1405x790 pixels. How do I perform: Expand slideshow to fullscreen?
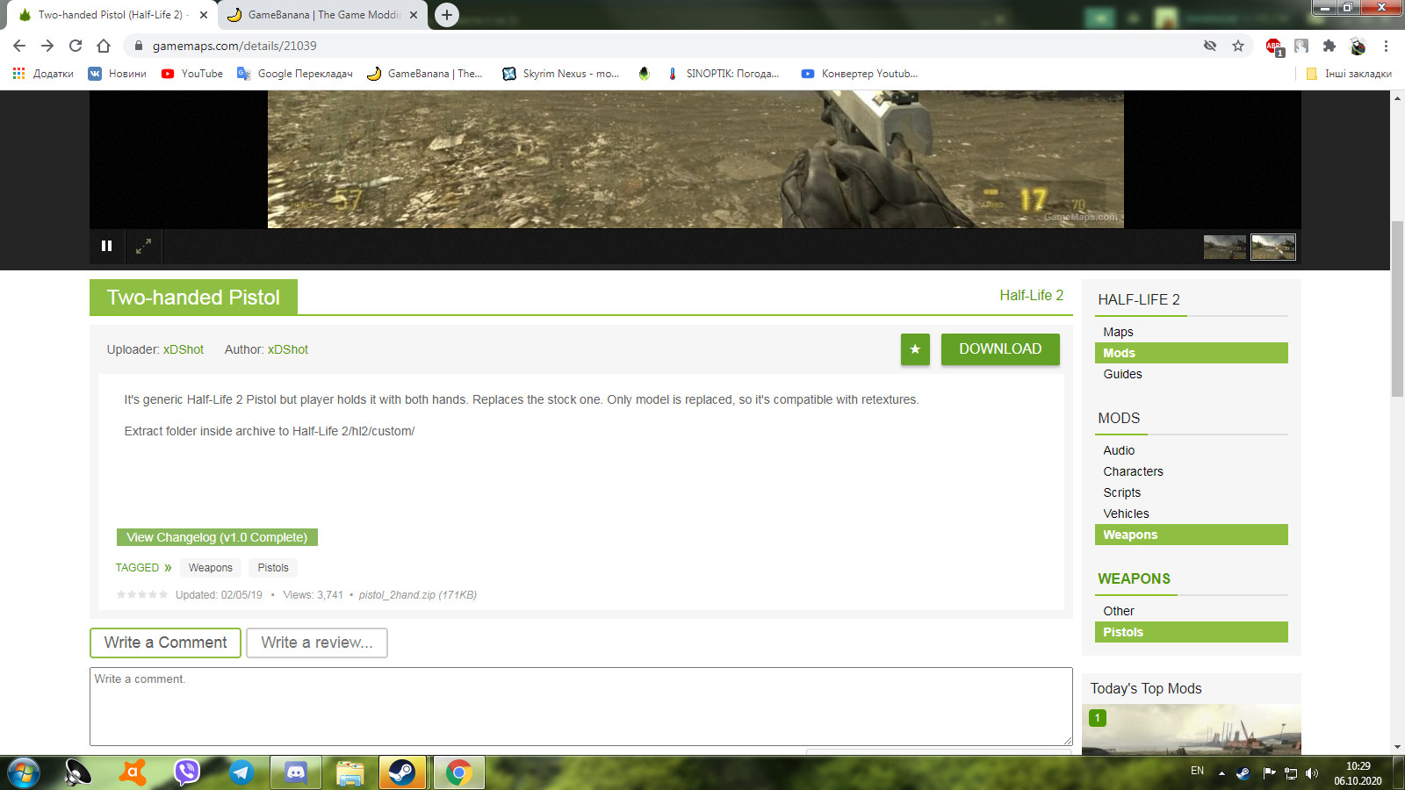coord(143,246)
